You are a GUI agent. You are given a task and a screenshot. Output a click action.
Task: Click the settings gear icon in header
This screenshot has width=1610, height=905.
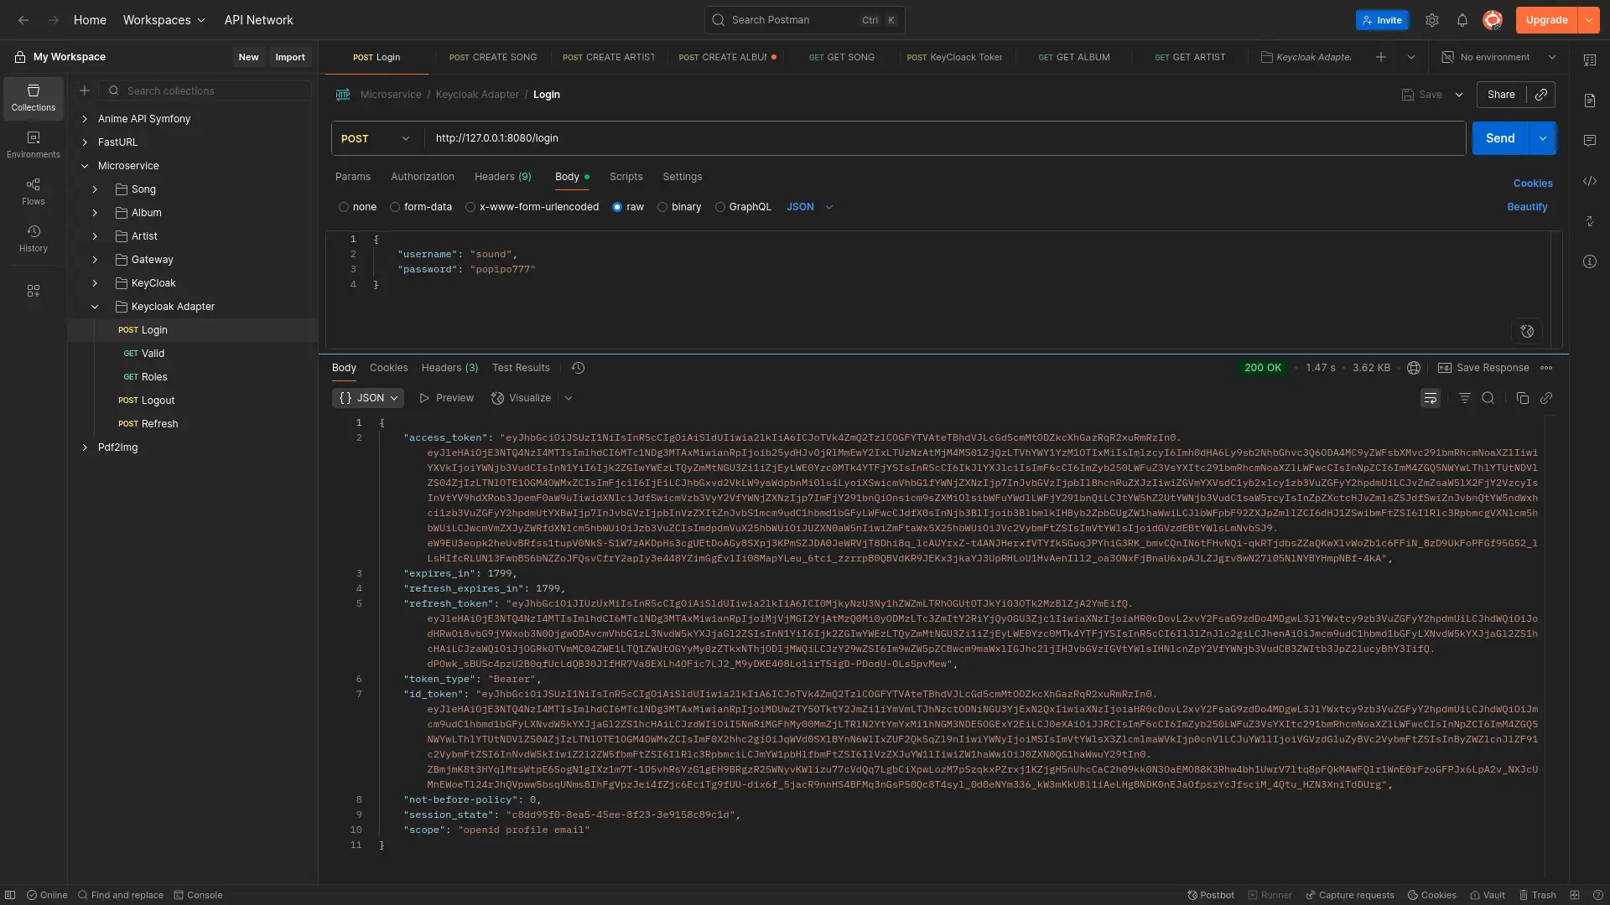pos(1432,20)
